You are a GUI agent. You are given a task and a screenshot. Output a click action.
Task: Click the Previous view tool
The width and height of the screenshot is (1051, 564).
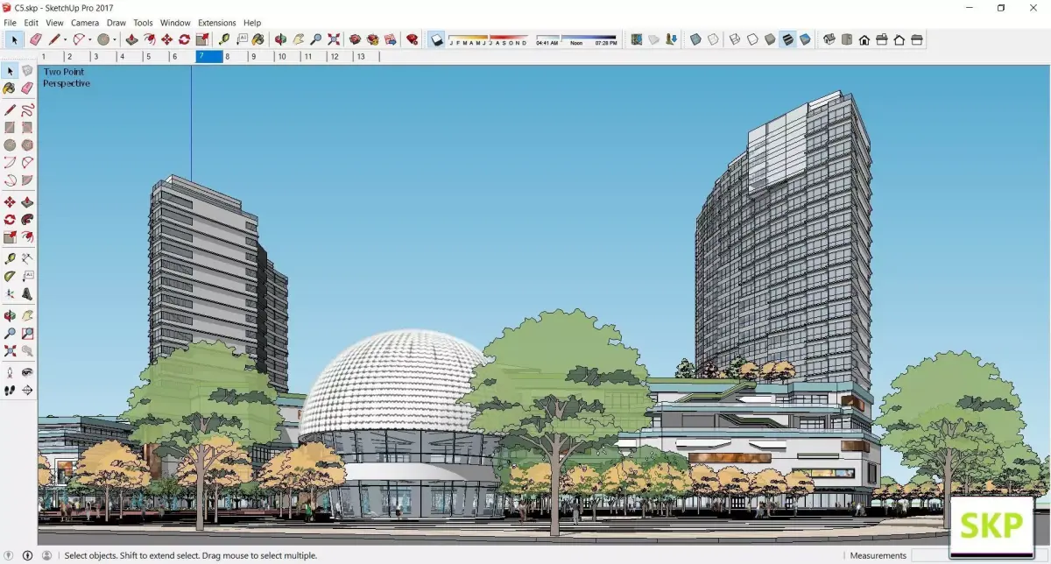click(27, 350)
